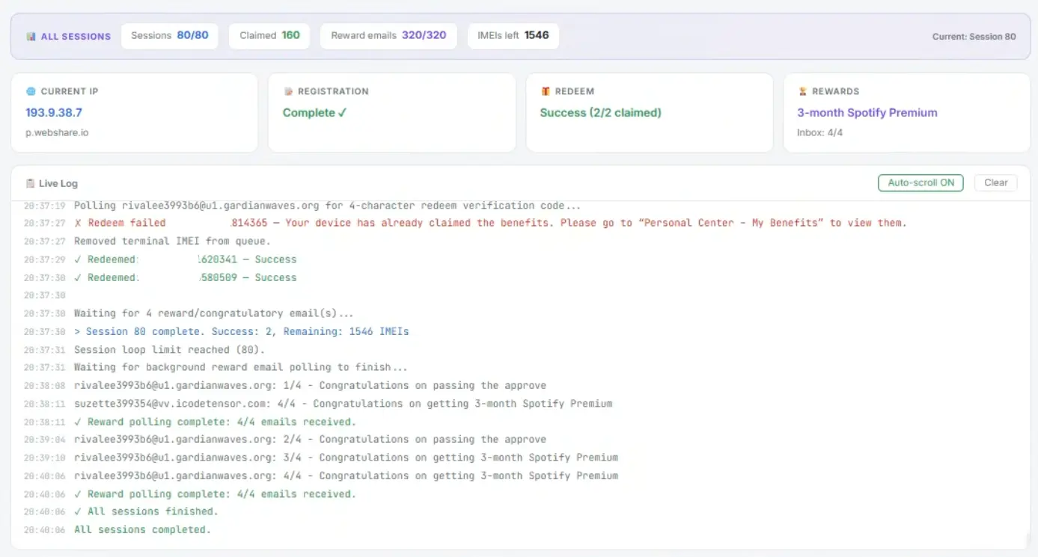Click the Complete ✓ registration status
Image resolution: width=1038 pixels, height=557 pixels.
[314, 112]
